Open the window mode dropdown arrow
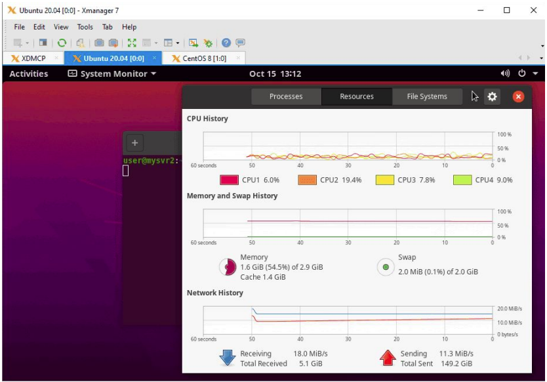Screen dimensions: 547x382 tap(156, 43)
